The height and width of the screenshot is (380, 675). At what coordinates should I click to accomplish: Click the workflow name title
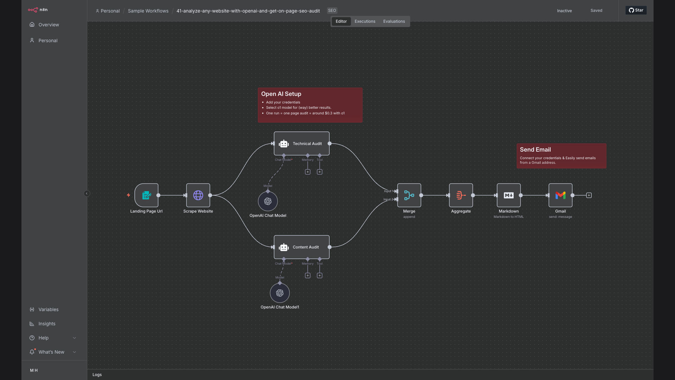[x=248, y=11]
